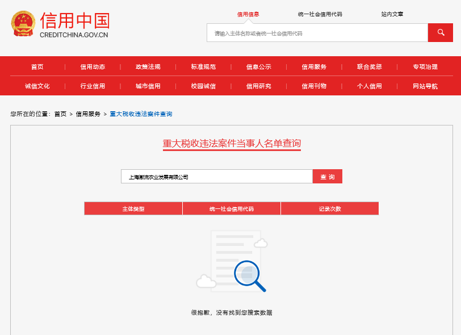Open the 信用动态 menu item
Viewport: 461px width, 335px height.
tap(93, 67)
